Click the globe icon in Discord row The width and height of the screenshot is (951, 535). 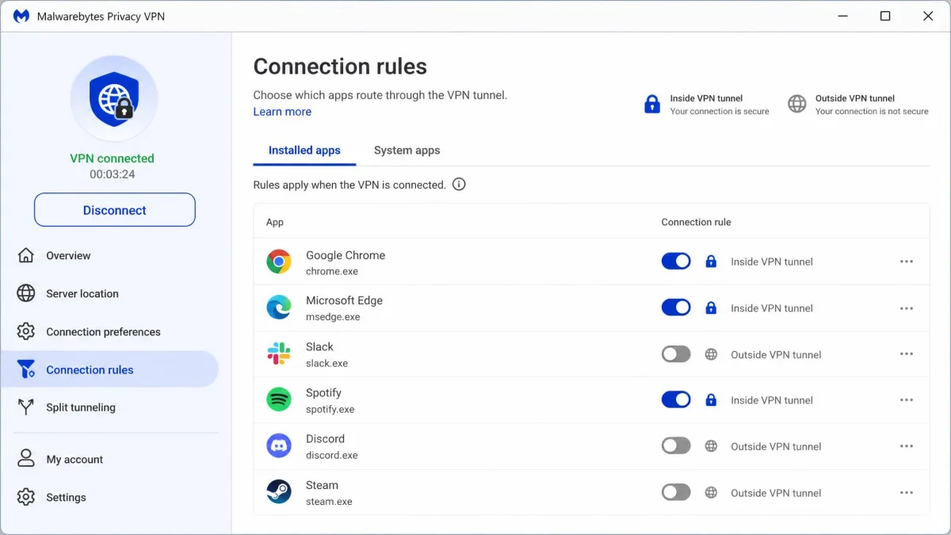pyautogui.click(x=711, y=446)
